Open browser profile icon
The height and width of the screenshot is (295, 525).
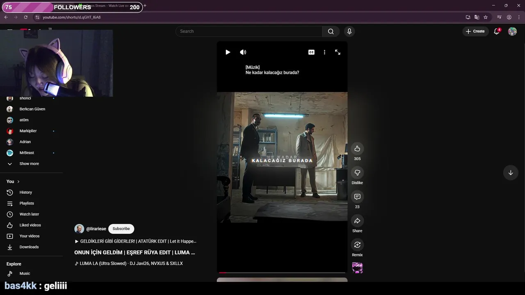tap(509, 17)
